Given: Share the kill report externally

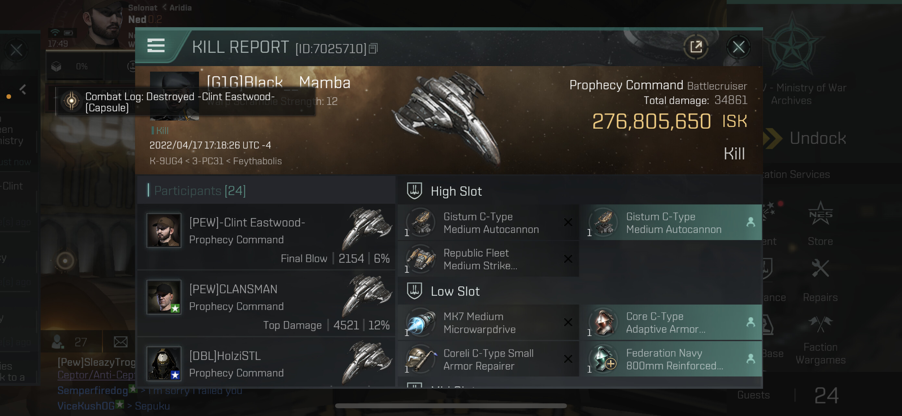Looking at the screenshot, I should (695, 47).
